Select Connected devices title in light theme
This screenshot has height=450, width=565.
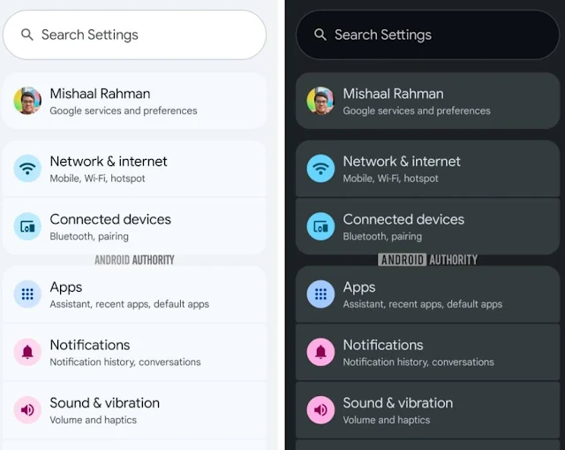(110, 219)
